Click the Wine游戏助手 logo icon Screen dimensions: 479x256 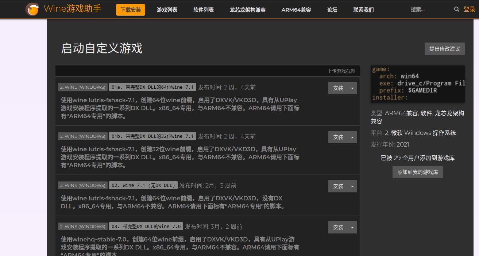32,9
